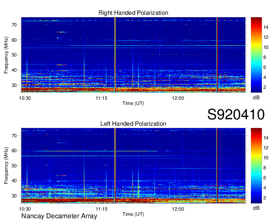Click the red vertical stripe after 12:00 in upper spectrogram
Image resolution: width=273 pixels, height=221 pixels.
(217, 55)
